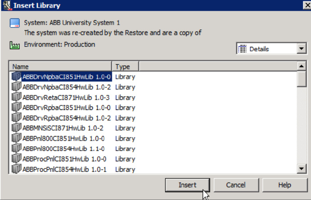Click the ABBPnl800CI851HwLib library icon

[16, 138]
